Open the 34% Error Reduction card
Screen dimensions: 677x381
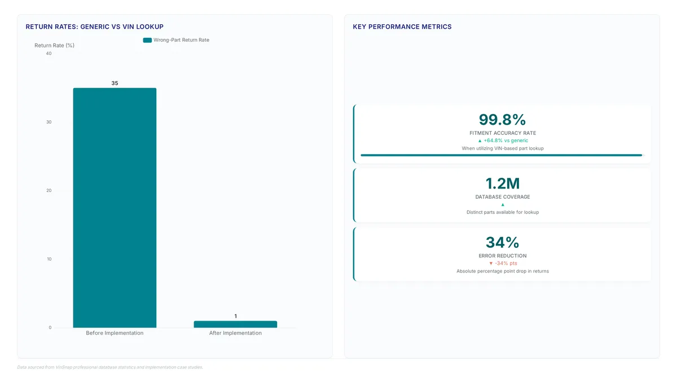(502, 254)
